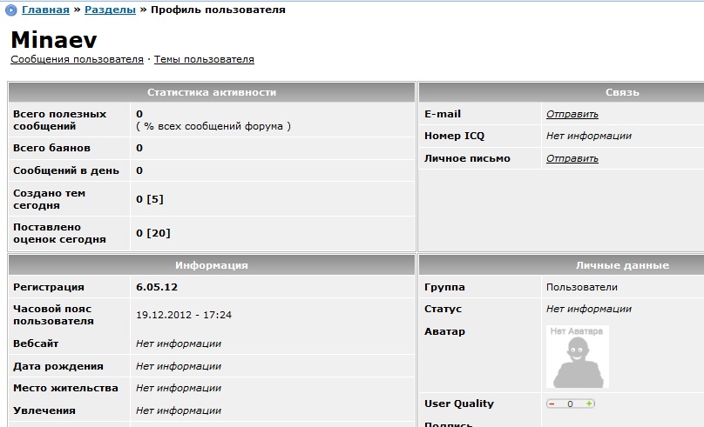Go to Разделы breadcrumb link
The width and height of the screenshot is (704, 427).
pyautogui.click(x=110, y=10)
